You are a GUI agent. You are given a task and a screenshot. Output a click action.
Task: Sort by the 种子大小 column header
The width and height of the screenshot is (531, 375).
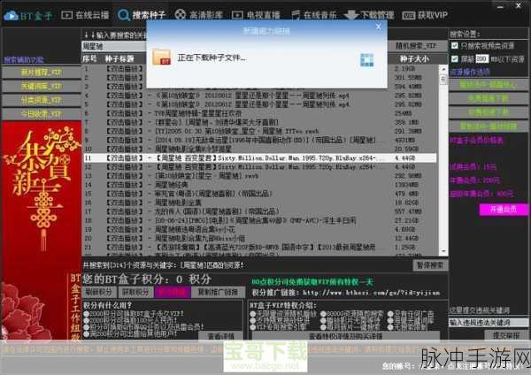click(x=414, y=59)
